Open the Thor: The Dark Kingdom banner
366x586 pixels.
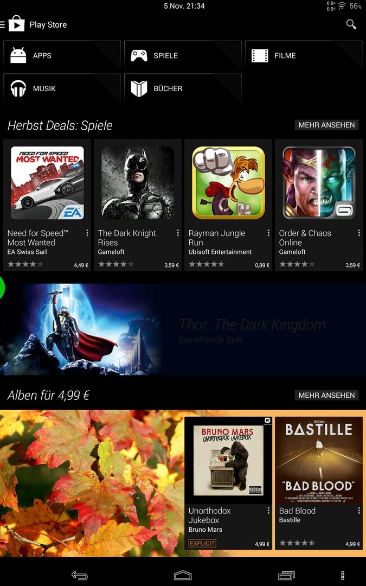(x=183, y=329)
